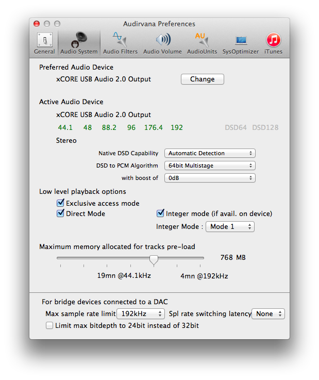The image size is (319, 380).
Task: Open DSD to PCM Algorithm dropdown
Action: click(x=210, y=166)
